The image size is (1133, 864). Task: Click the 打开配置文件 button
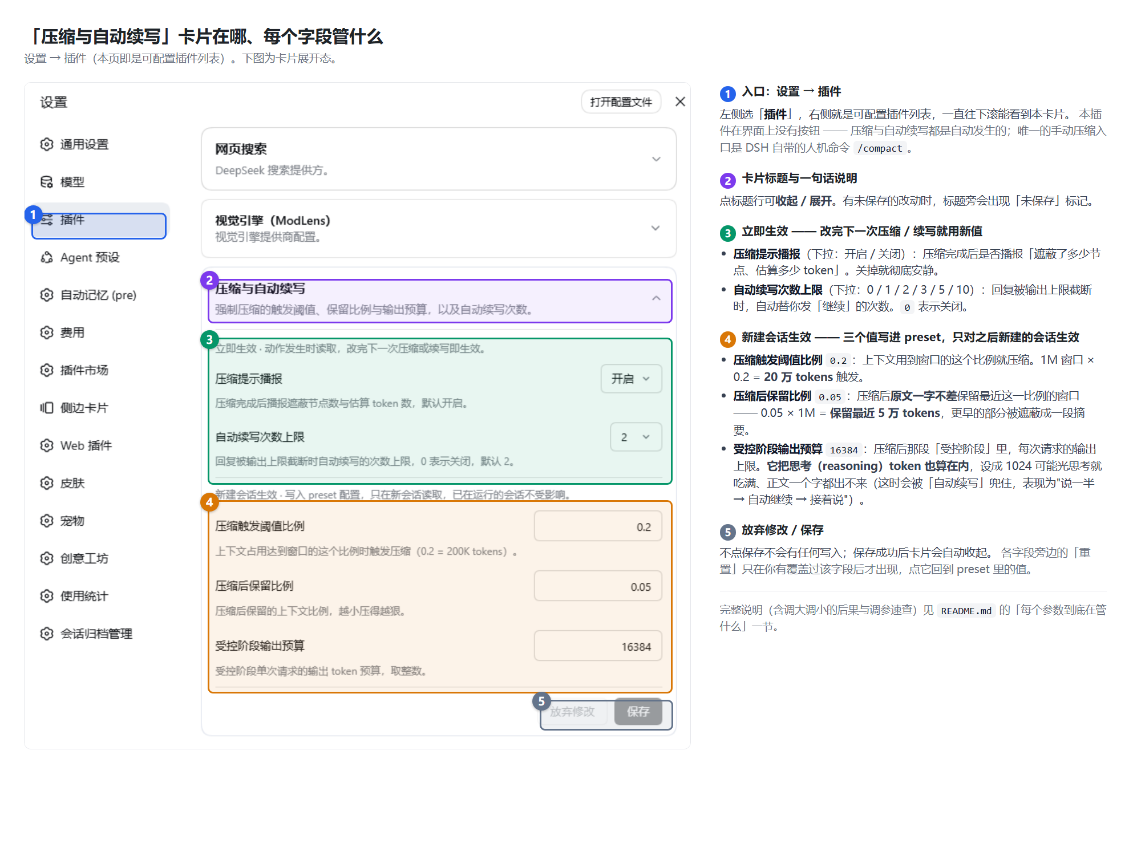tap(621, 102)
